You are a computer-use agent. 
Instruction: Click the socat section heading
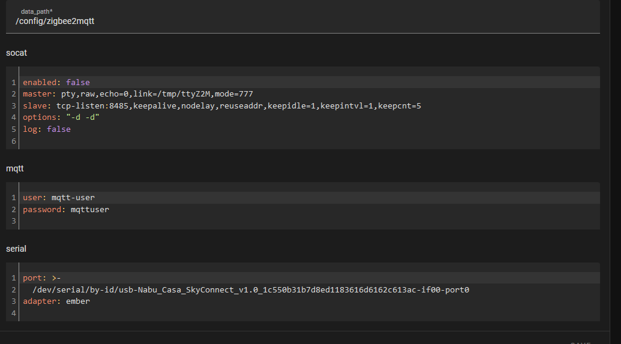(16, 53)
